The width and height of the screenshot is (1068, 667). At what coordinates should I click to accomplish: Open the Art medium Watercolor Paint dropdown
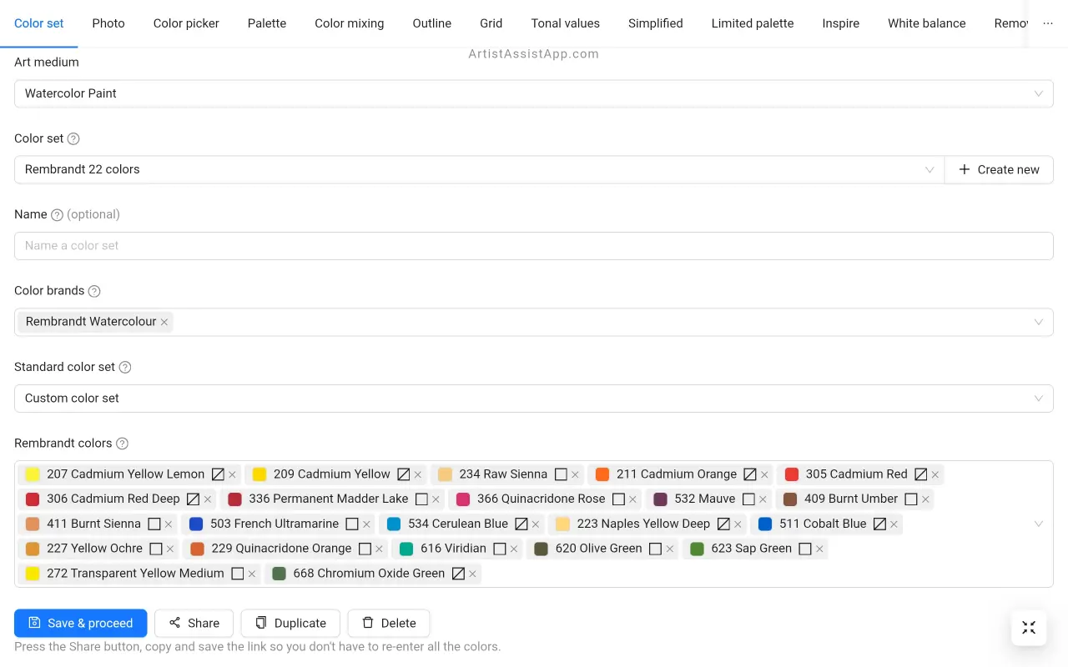tap(534, 93)
